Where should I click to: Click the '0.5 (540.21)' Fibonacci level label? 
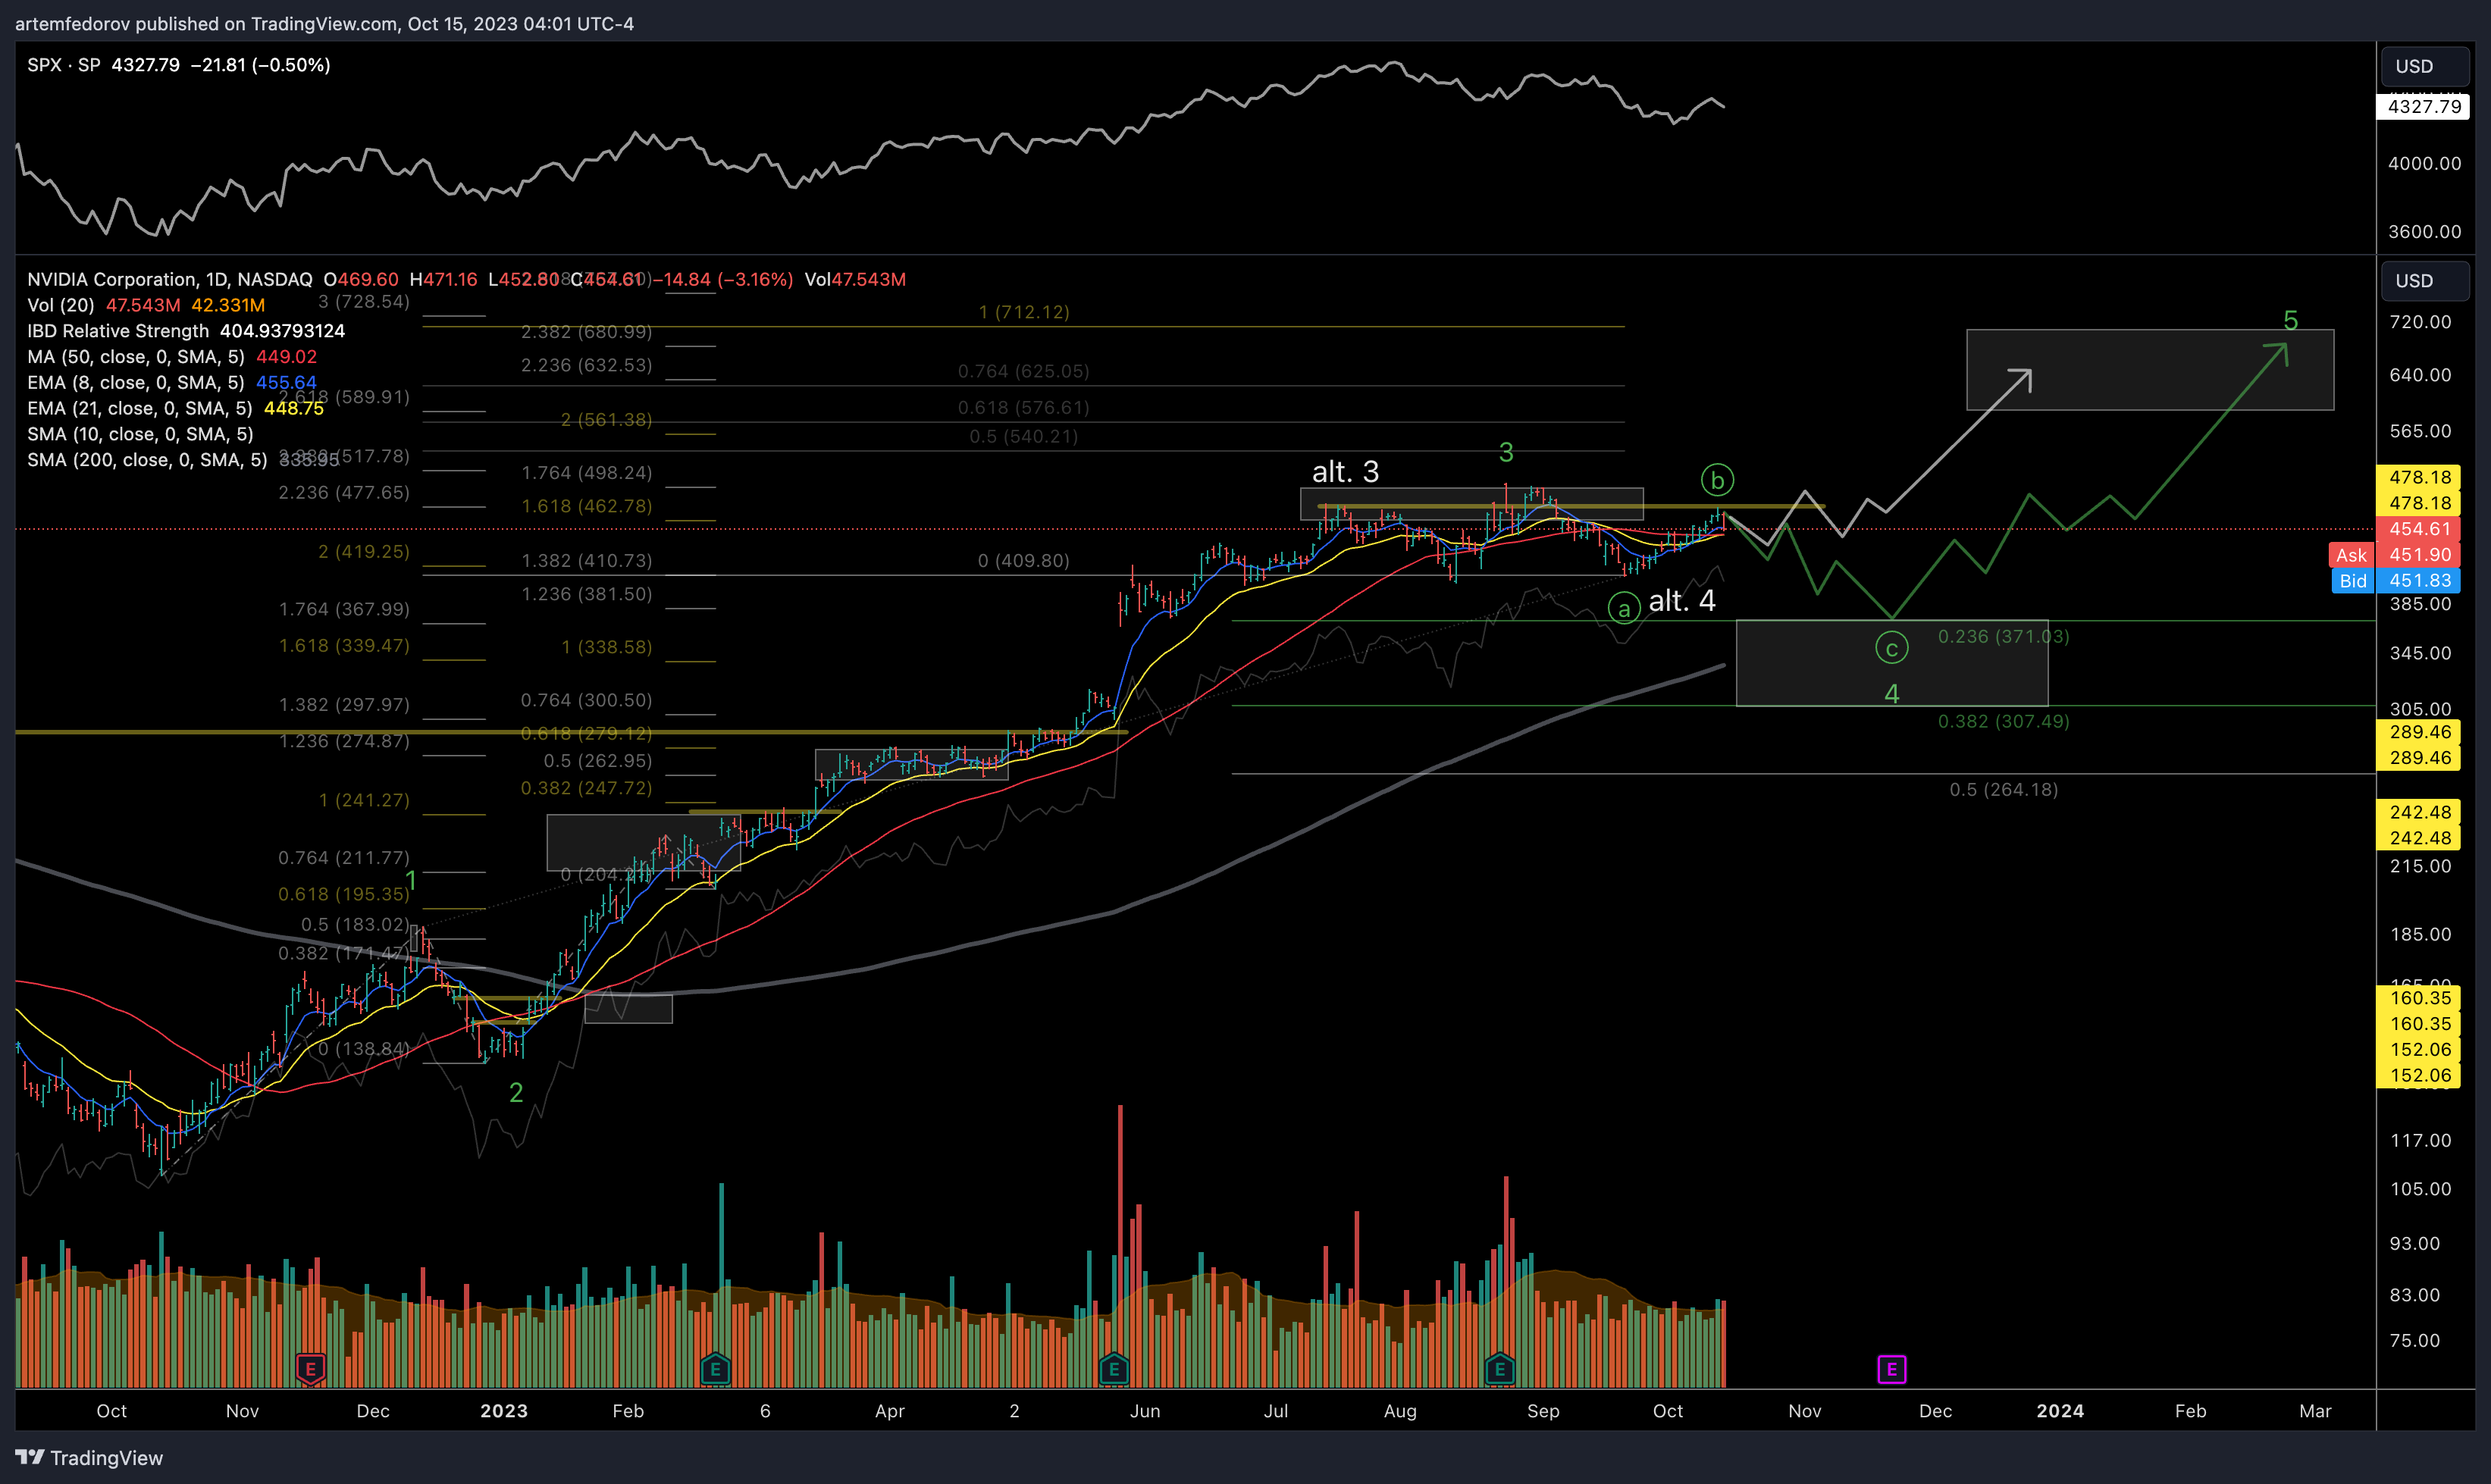click(1023, 436)
